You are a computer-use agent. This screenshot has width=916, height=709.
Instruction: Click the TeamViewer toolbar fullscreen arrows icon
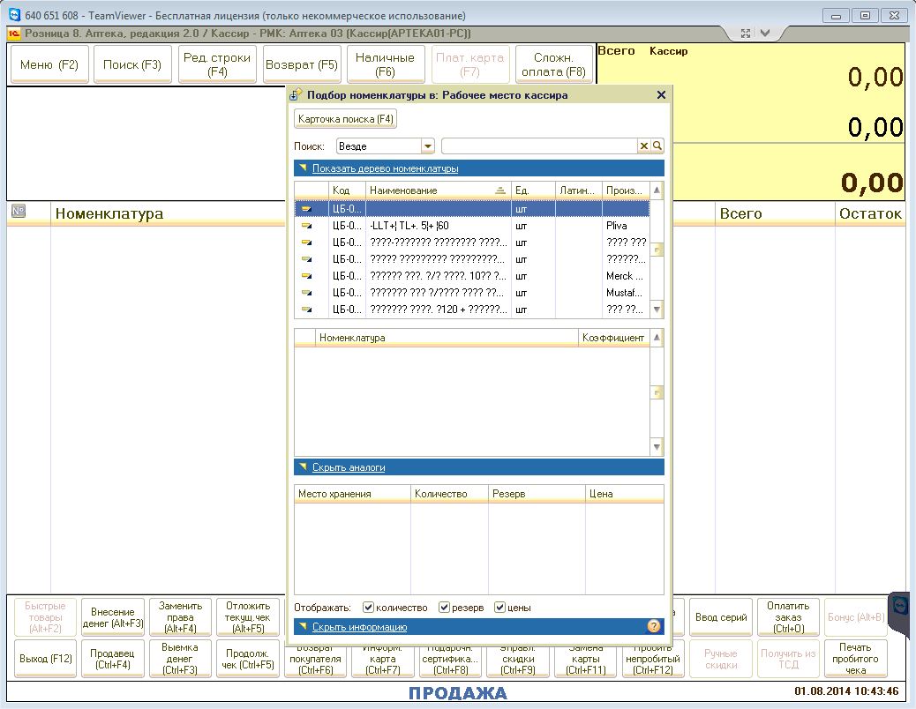746,34
